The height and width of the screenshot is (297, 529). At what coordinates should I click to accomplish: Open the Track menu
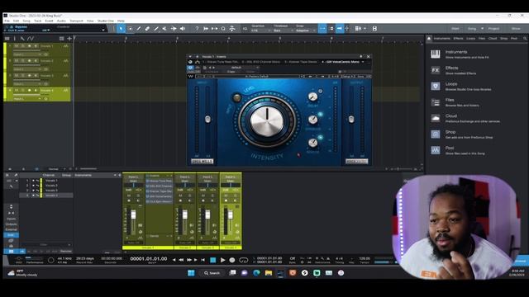[x=38, y=21]
